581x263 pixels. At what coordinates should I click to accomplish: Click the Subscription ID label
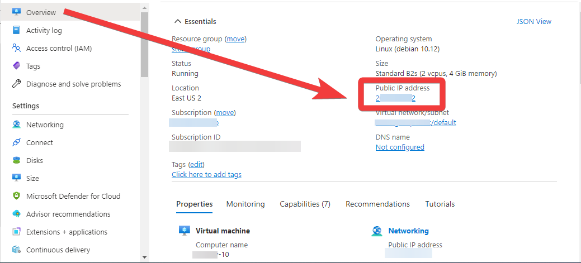click(x=196, y=137)
